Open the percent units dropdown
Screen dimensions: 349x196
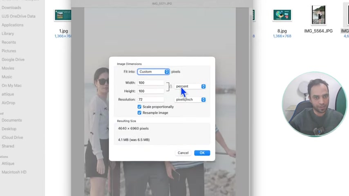190,86
